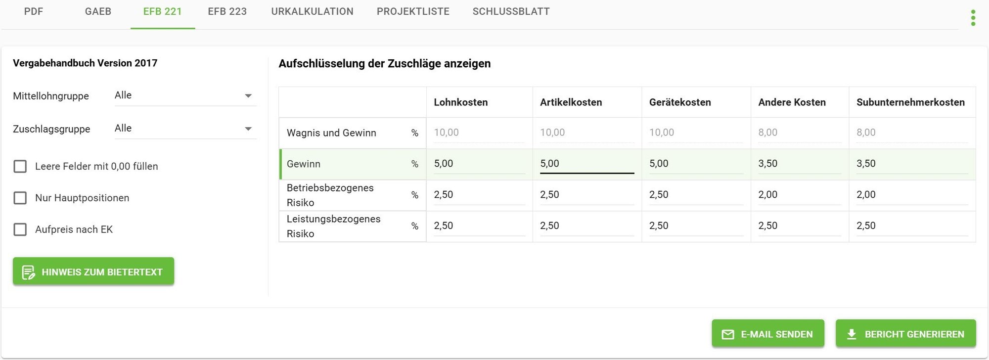
Task: Enable Nur Hauptpositionen
Action: (x=20, y=198)
